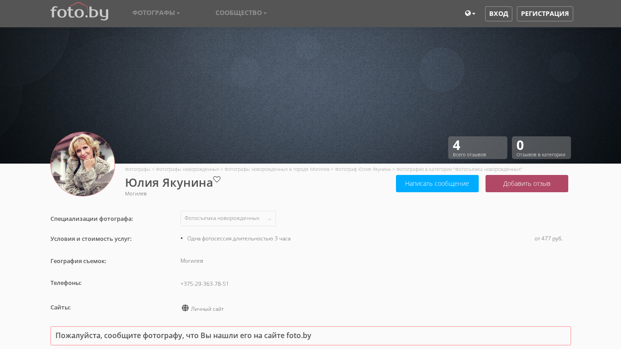Open the Отзывов в категории counter box

[541, 148]
